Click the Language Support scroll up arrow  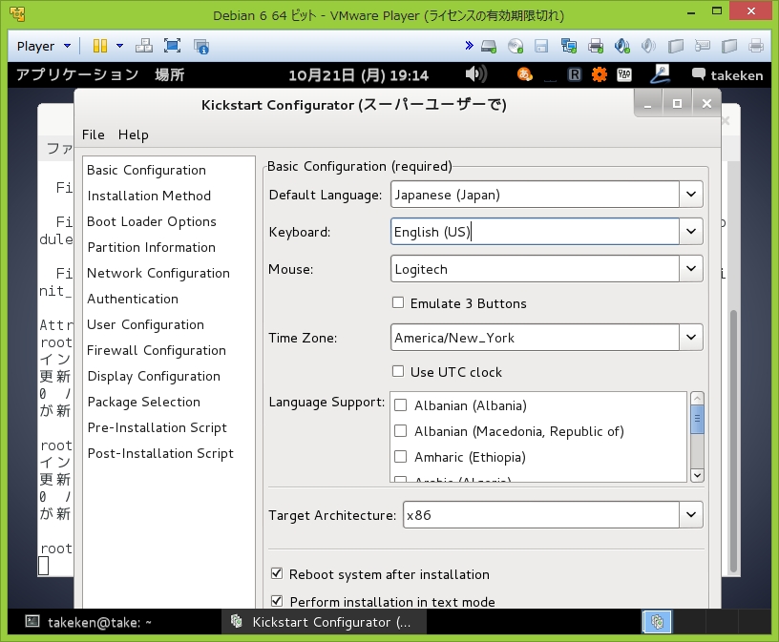tap(698, 398)
